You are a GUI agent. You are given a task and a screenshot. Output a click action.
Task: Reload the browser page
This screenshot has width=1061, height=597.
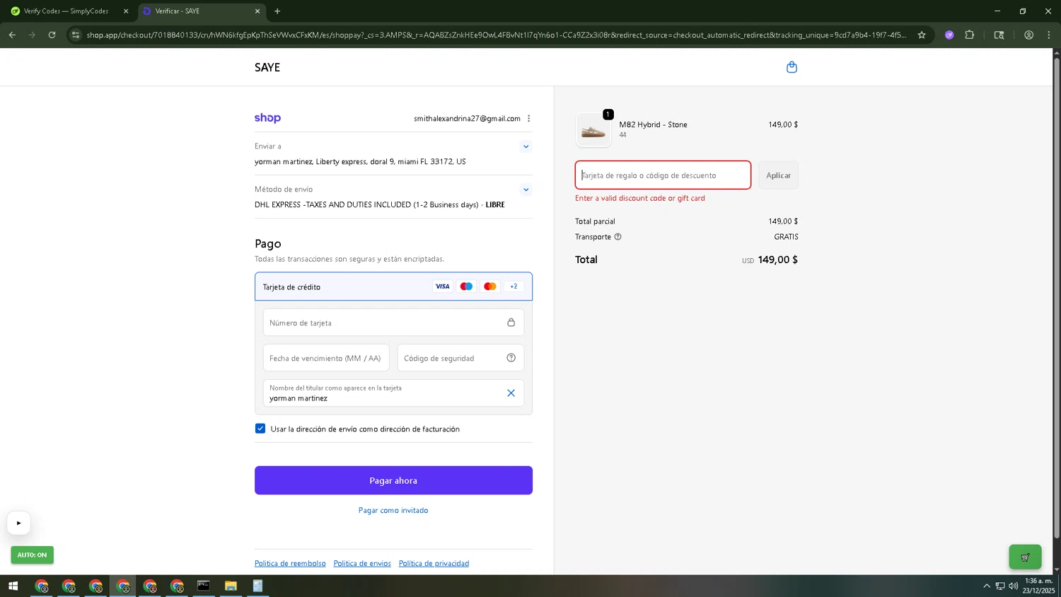[x=52, y=35]
